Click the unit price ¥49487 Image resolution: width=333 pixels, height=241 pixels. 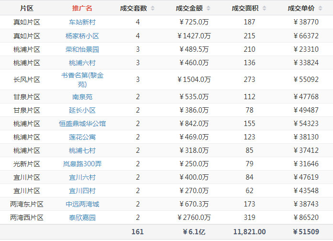tap(306, 110)
